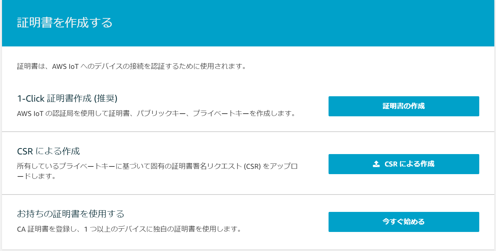Click the wrapped line ードします。

(x=36, y=176)
